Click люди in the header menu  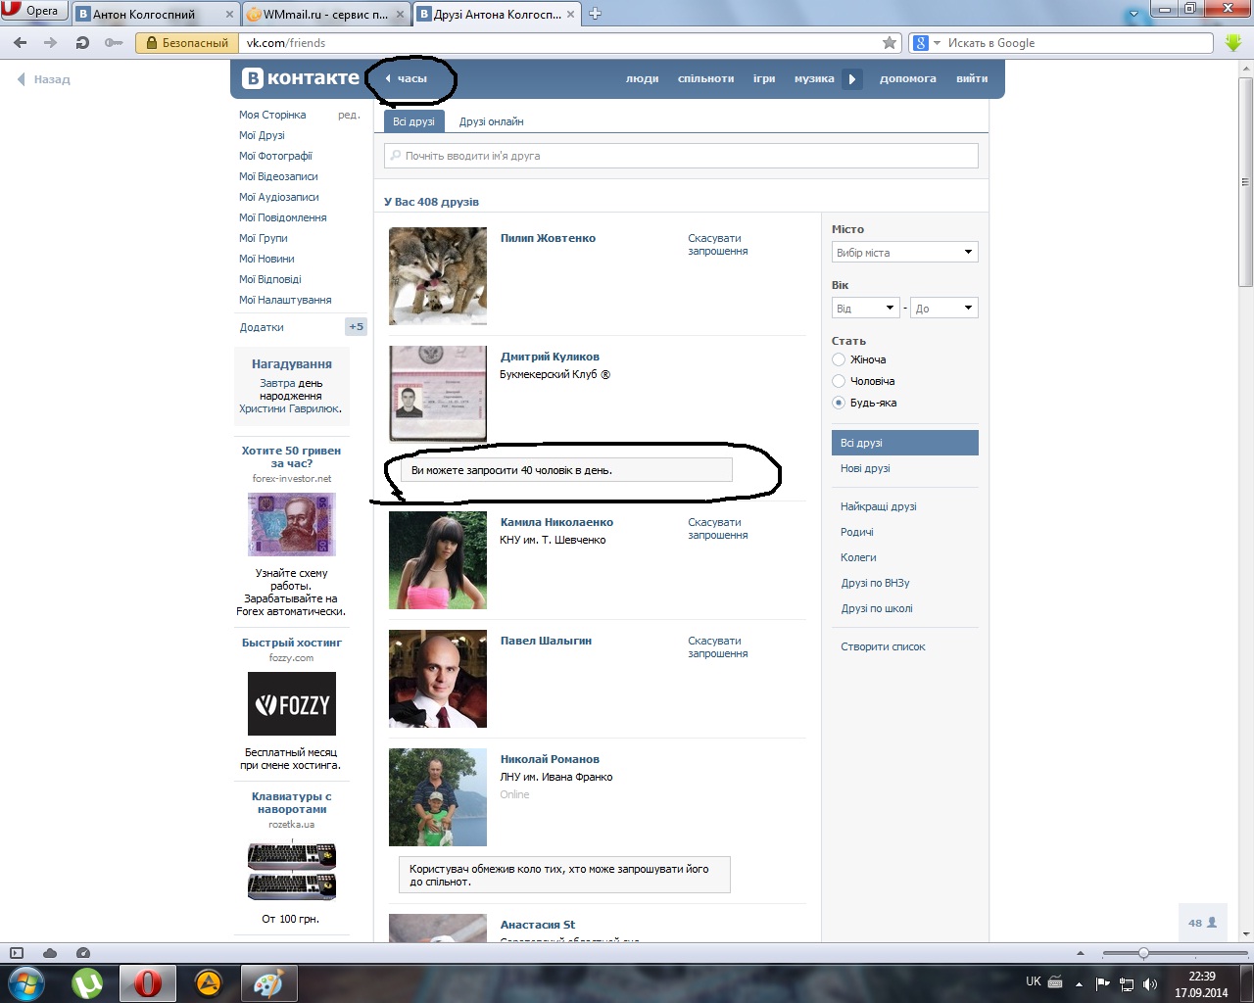coord(643,78)
